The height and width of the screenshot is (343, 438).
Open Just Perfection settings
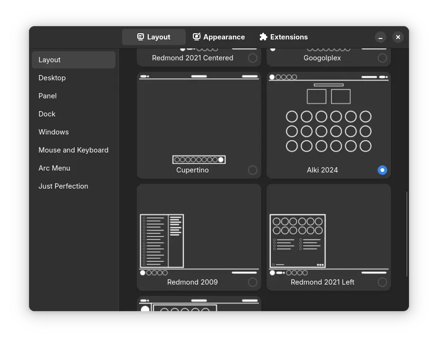coord(74,186)
